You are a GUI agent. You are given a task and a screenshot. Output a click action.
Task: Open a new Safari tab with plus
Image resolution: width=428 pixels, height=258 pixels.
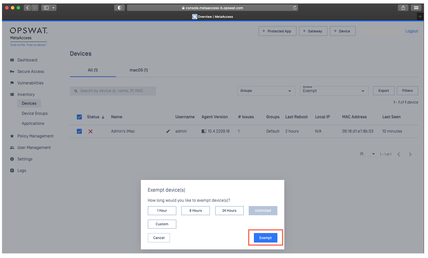(x=420, y=17)
